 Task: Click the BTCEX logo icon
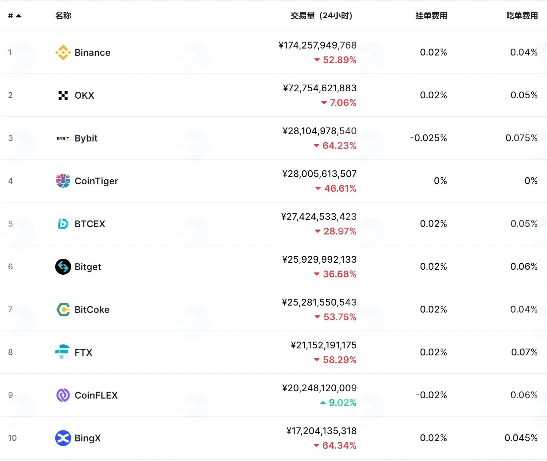click(63, 224)
